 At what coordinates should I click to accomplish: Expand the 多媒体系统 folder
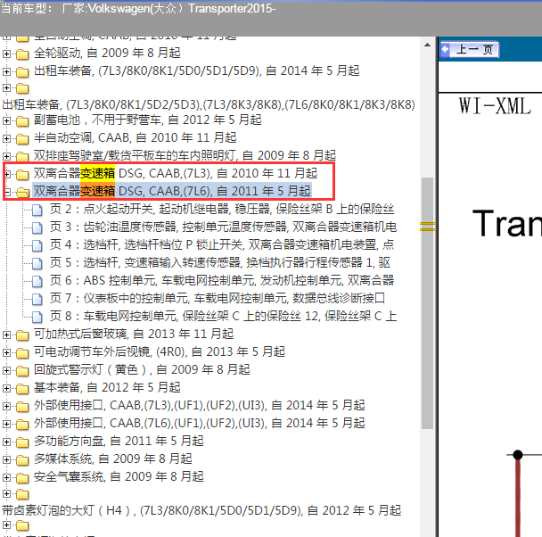pos(6,459)
